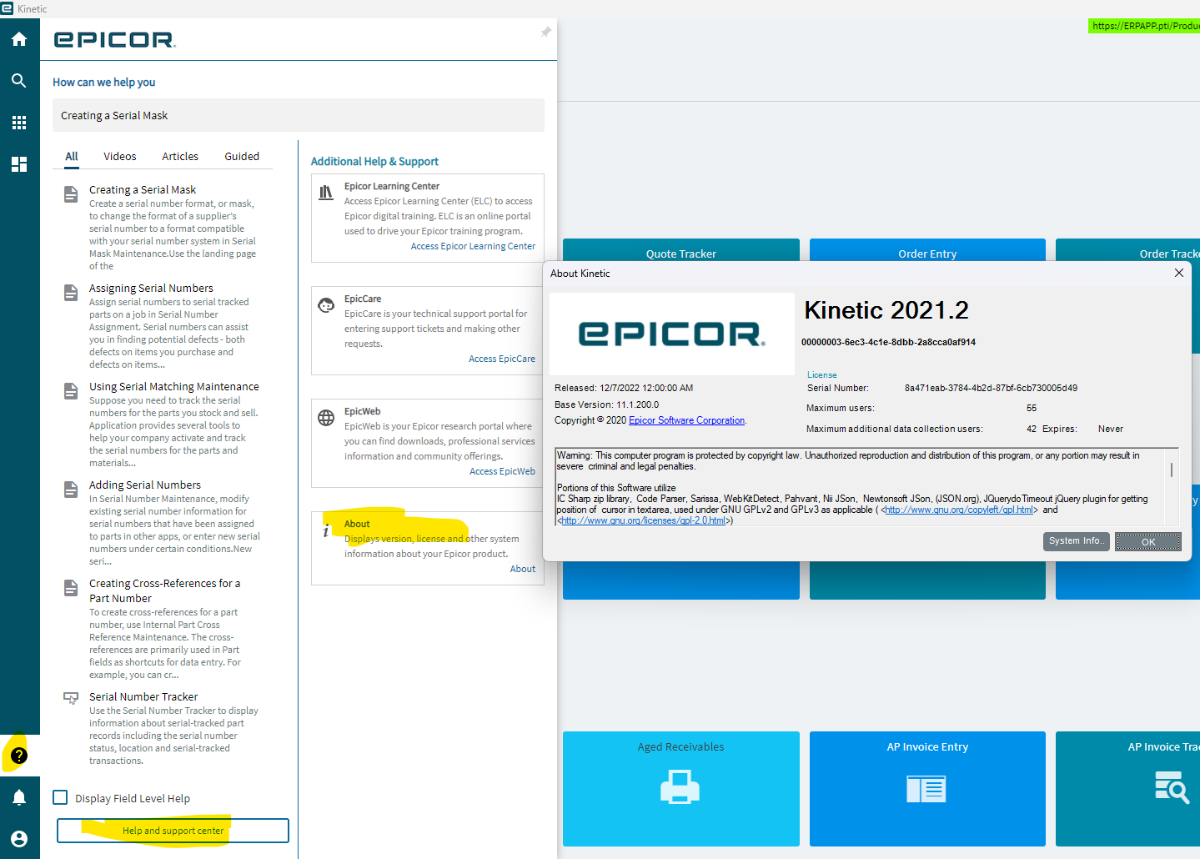Open the user account icon

[x=19, y=839]
